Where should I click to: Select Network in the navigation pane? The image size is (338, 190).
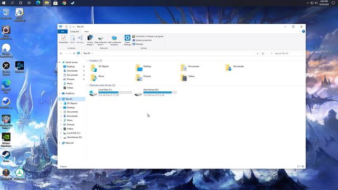[69, 143]
